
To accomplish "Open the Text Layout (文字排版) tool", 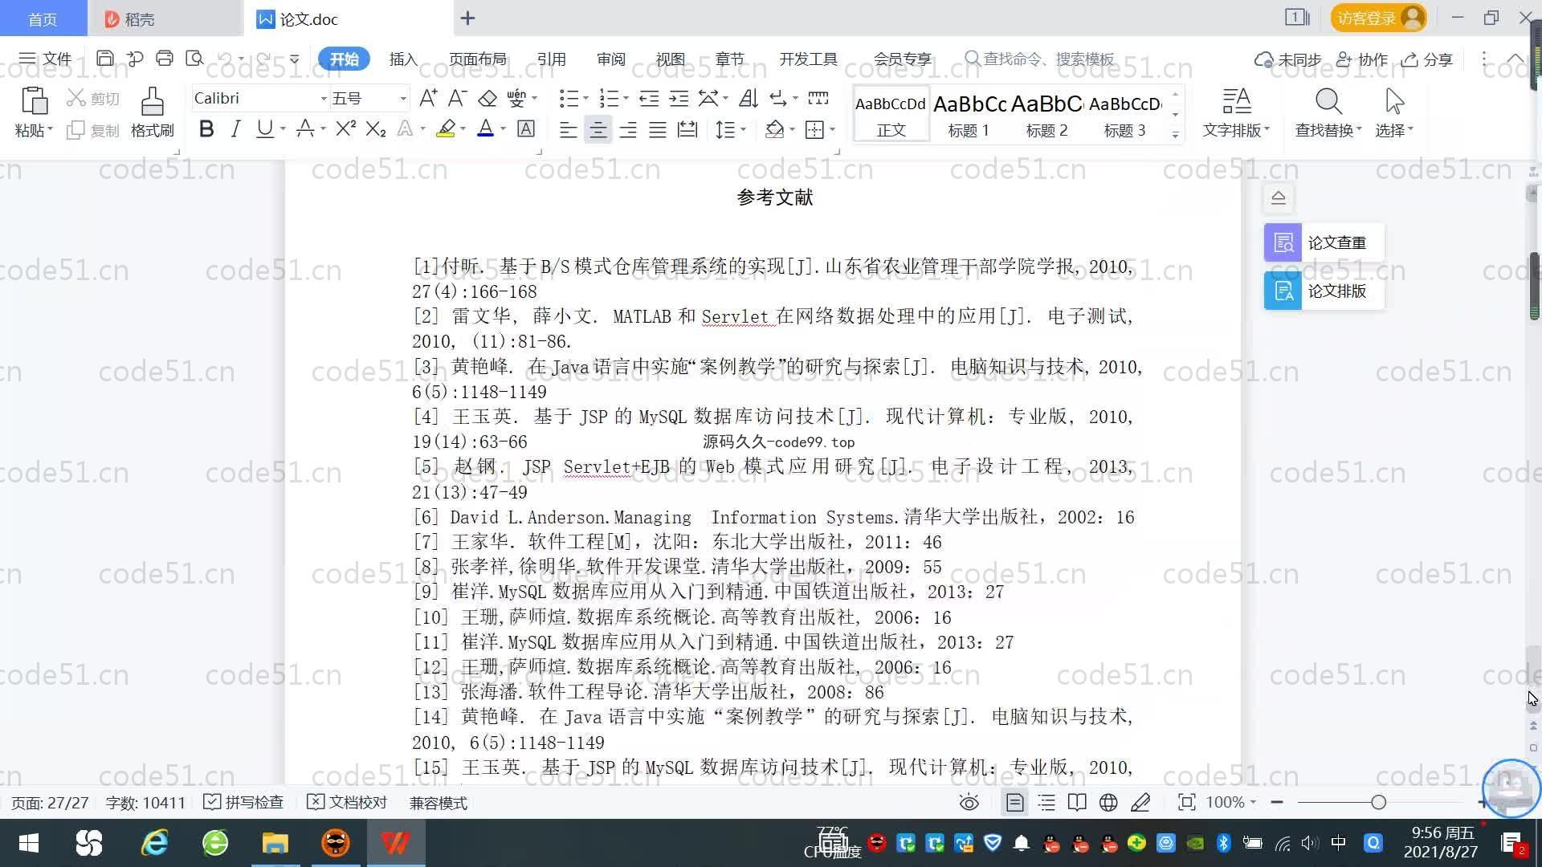I will coord(1236,112).
